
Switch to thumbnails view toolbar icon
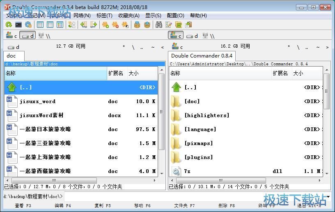point(60,25)
